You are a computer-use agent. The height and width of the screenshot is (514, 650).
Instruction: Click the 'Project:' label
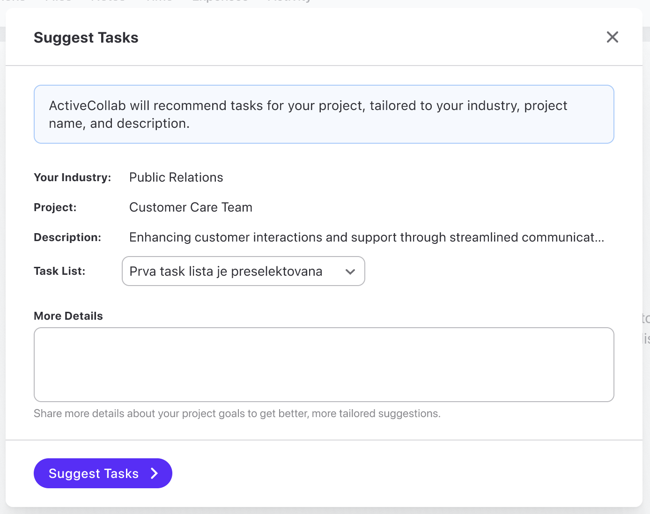pos(55,207)
